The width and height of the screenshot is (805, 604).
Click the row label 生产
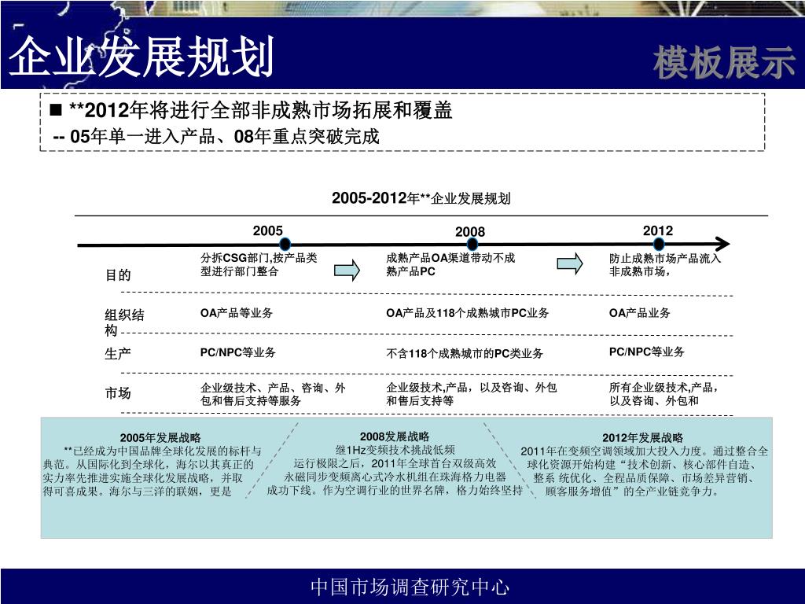pyautogui.click(x=118, y=353)
